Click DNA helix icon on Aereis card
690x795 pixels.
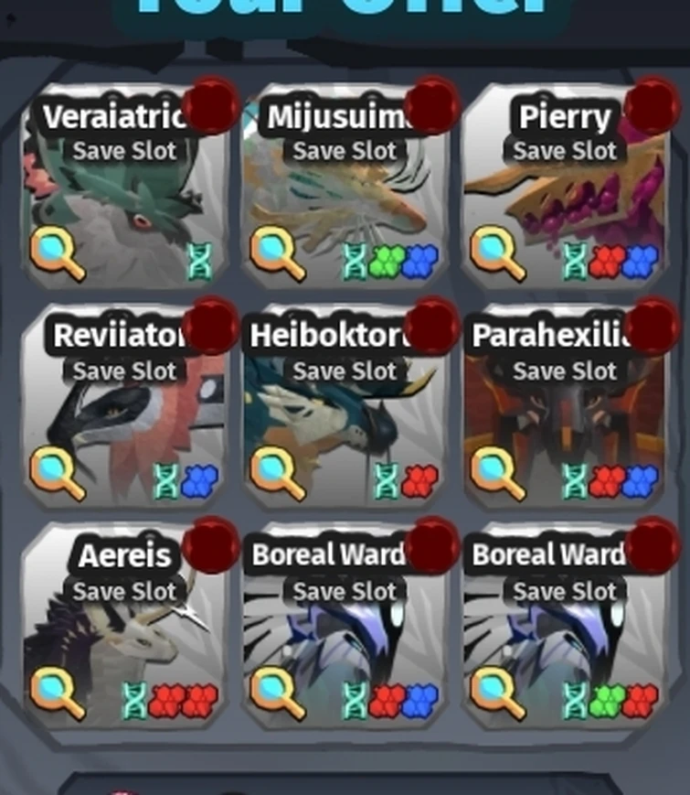pos(134,701)
